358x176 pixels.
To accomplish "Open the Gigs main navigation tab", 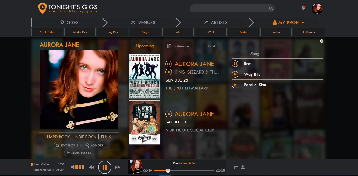I will tap(69, 23).
